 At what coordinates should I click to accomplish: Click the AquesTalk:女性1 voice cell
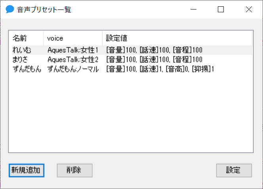click(x=73, y=50)
